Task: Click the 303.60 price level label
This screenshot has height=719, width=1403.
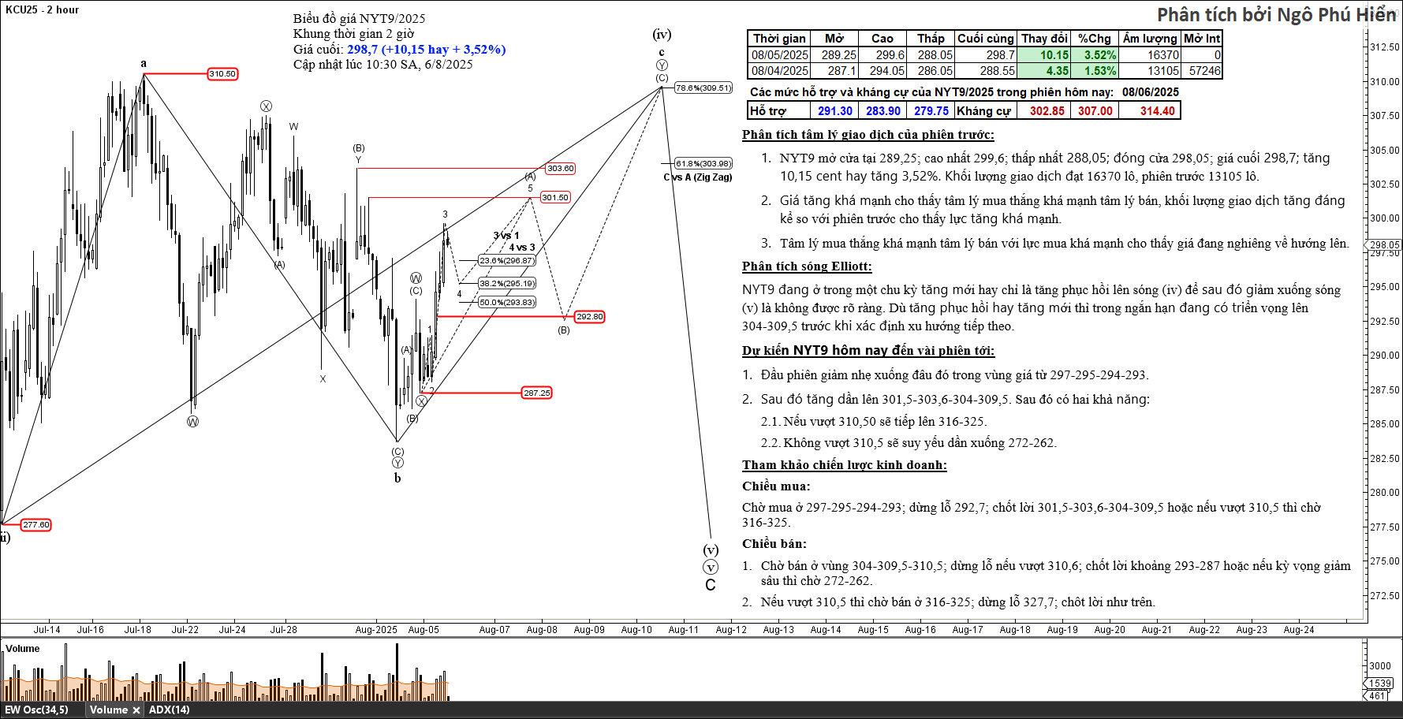Action: pyautogui.click(x=560, y=169)
